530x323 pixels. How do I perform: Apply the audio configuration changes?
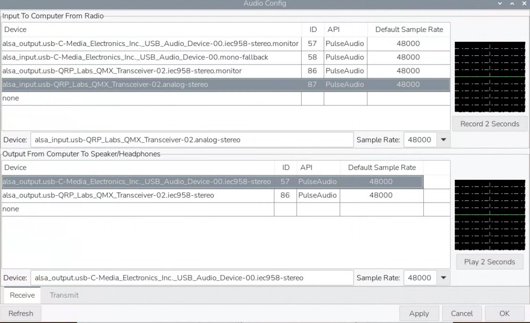coord(419,313)
